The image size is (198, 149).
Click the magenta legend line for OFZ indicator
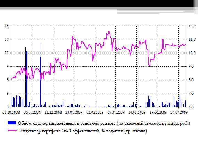[x=12, y=130]
